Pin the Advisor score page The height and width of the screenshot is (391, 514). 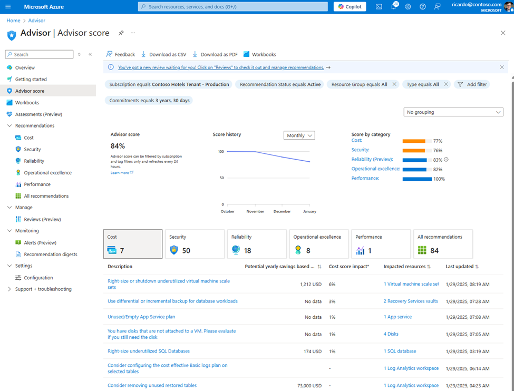tap(121, 33)
